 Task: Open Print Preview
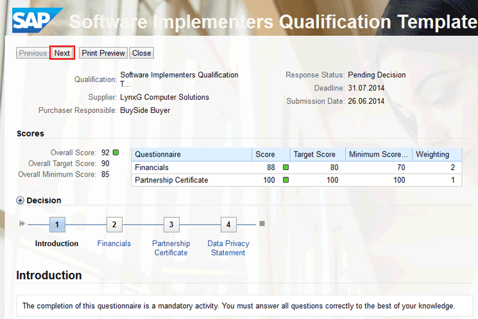tap(103, 53)
